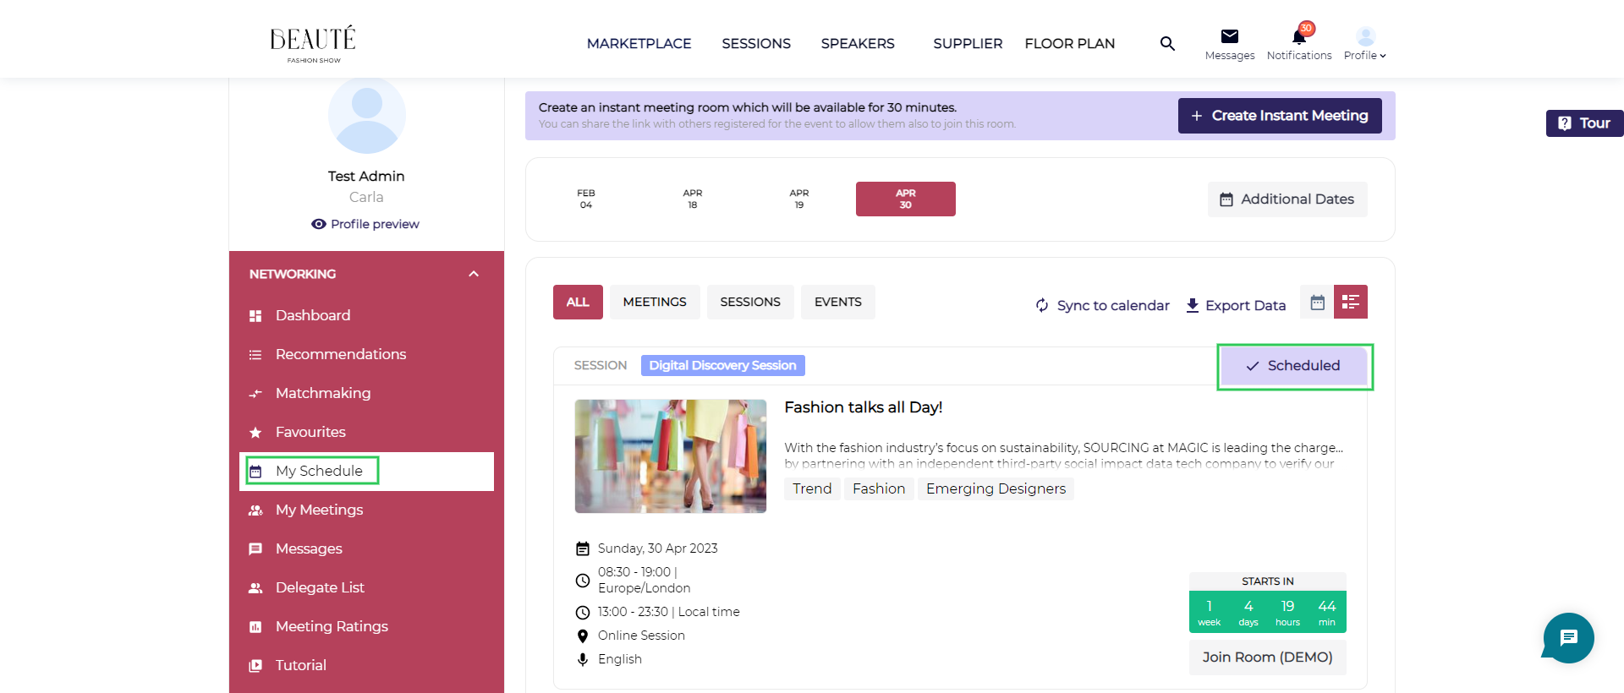
Task: Click the search magnifier icon
Action: pyautogui.click(x=1167, y=44)
